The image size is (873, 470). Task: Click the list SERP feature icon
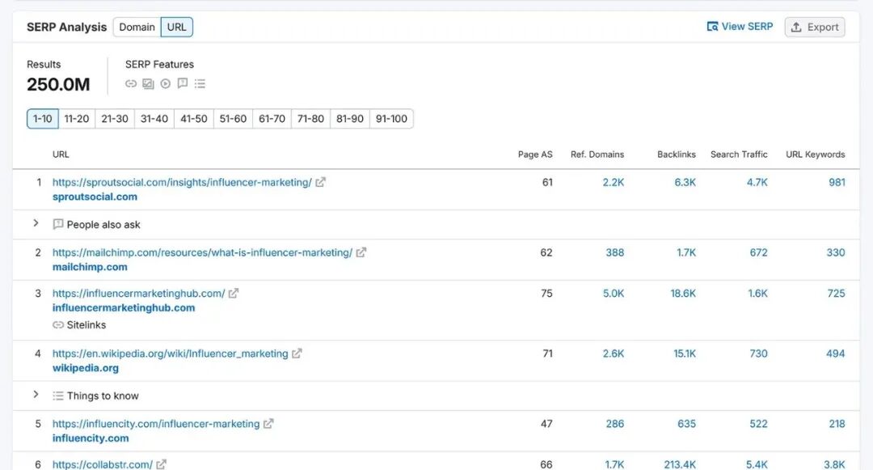click(200, 83)
